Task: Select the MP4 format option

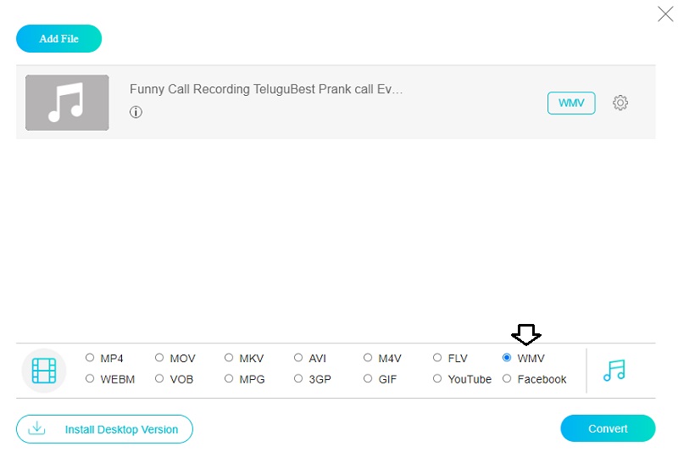Action: (x=90, y=358)
